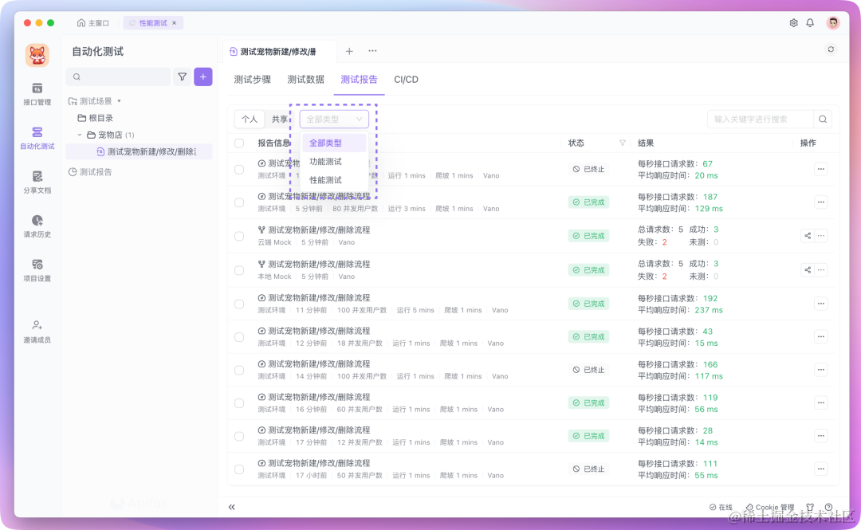Image resolution: width=861 pixels, height=530 pixels.
Task: Expand the 测试场景 dropdown arrow
Action: [x=119, y=101]
